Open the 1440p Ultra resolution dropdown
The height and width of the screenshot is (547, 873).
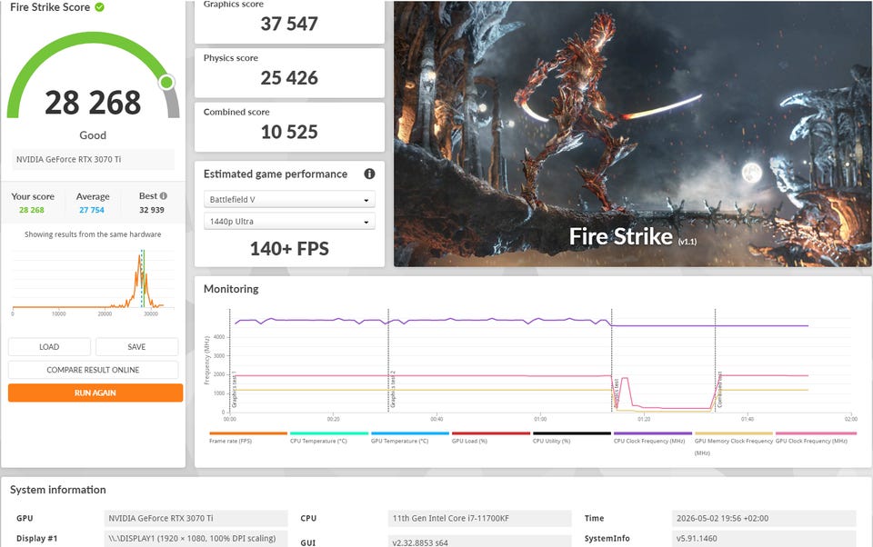(x=289, y=222)
